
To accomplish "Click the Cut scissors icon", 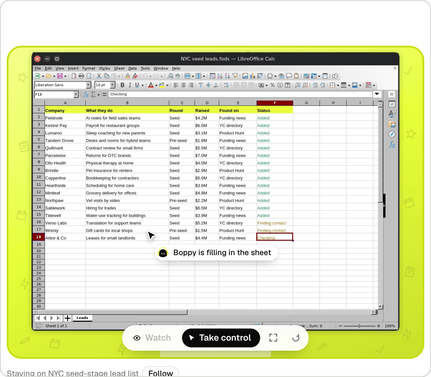I will click(99, 76).
